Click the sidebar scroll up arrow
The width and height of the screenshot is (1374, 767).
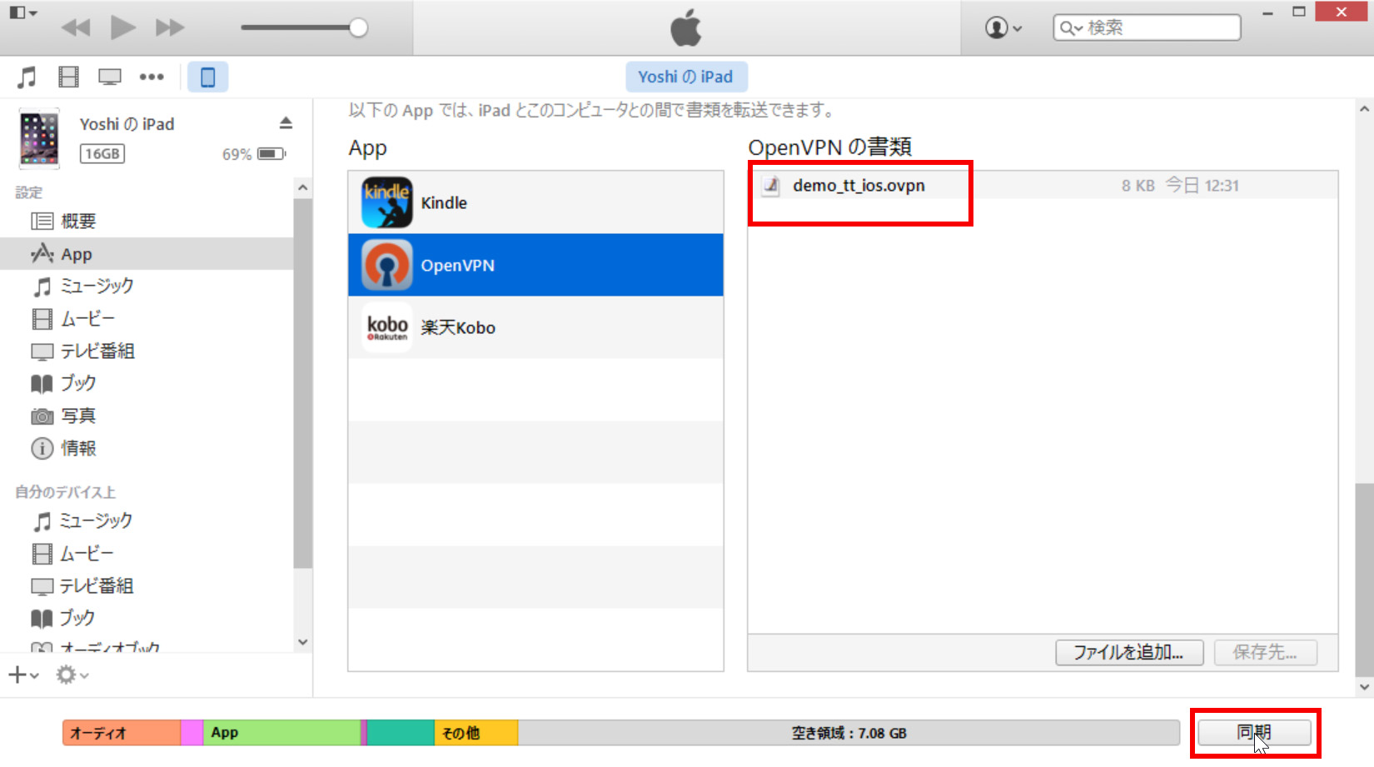click(303, 187)
